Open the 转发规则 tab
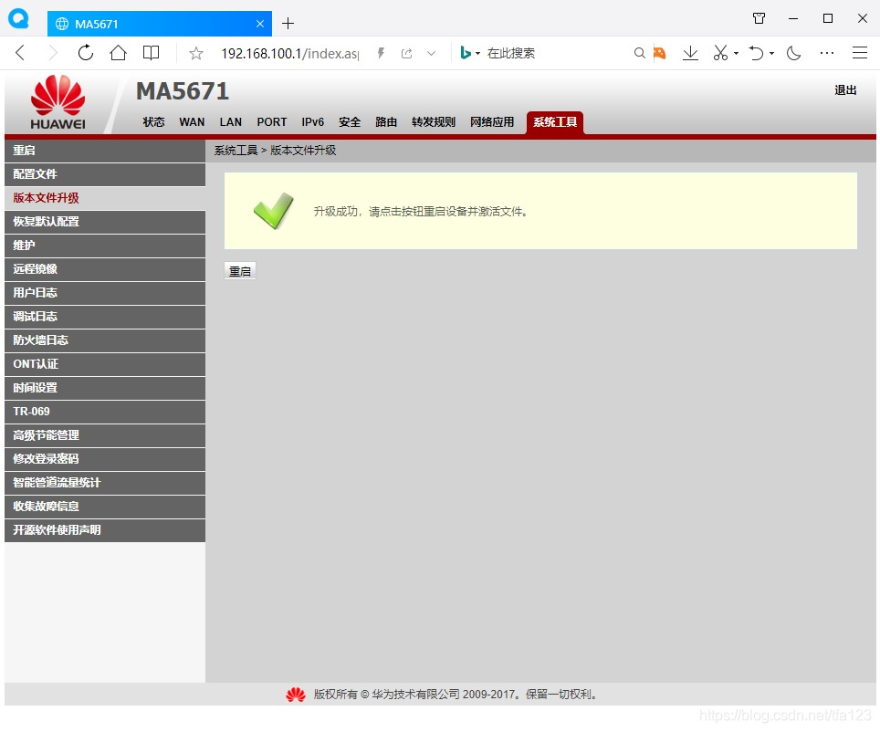 434,121
